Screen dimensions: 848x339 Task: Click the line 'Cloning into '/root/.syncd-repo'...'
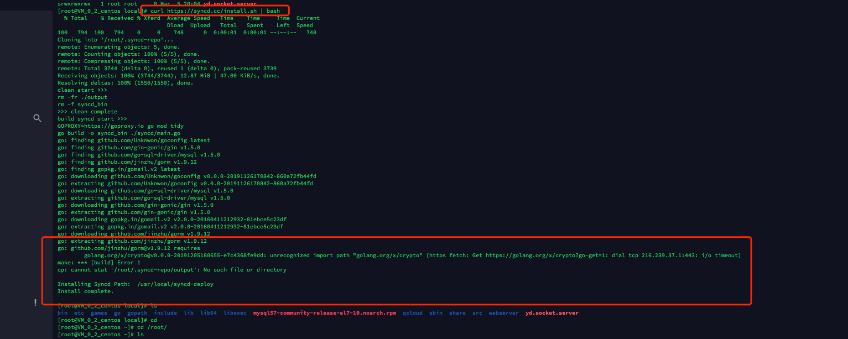(116, 40)
